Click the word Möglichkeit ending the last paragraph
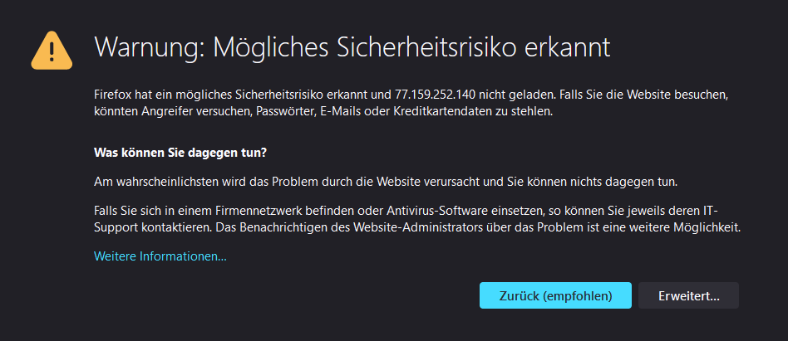The image size is (788, 341). point(703,227)
